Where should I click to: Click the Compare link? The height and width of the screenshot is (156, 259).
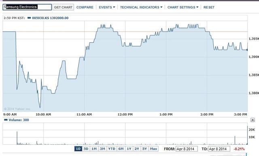85,7
